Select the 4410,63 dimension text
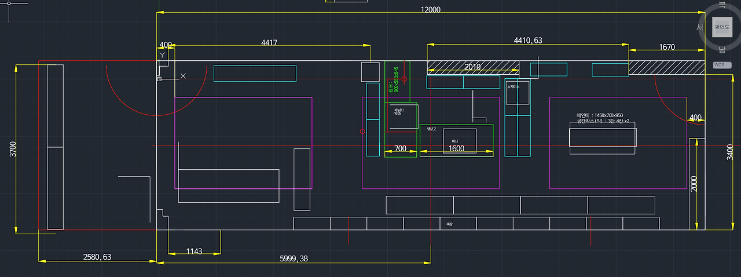 [x=527, y=41]
